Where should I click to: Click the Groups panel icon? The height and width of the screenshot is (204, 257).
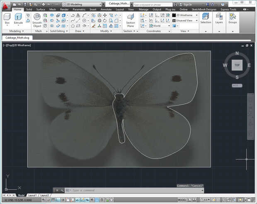tap(233, 19)
